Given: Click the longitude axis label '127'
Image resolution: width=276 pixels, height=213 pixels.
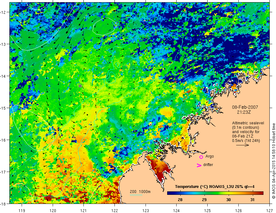Looking at the screenshot, I should coord(269,210).
